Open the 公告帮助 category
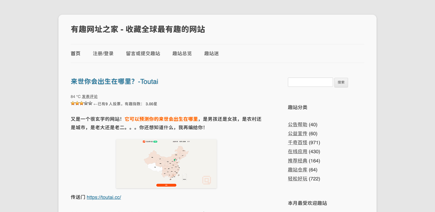The image size is (435, 212). point(297,125)
